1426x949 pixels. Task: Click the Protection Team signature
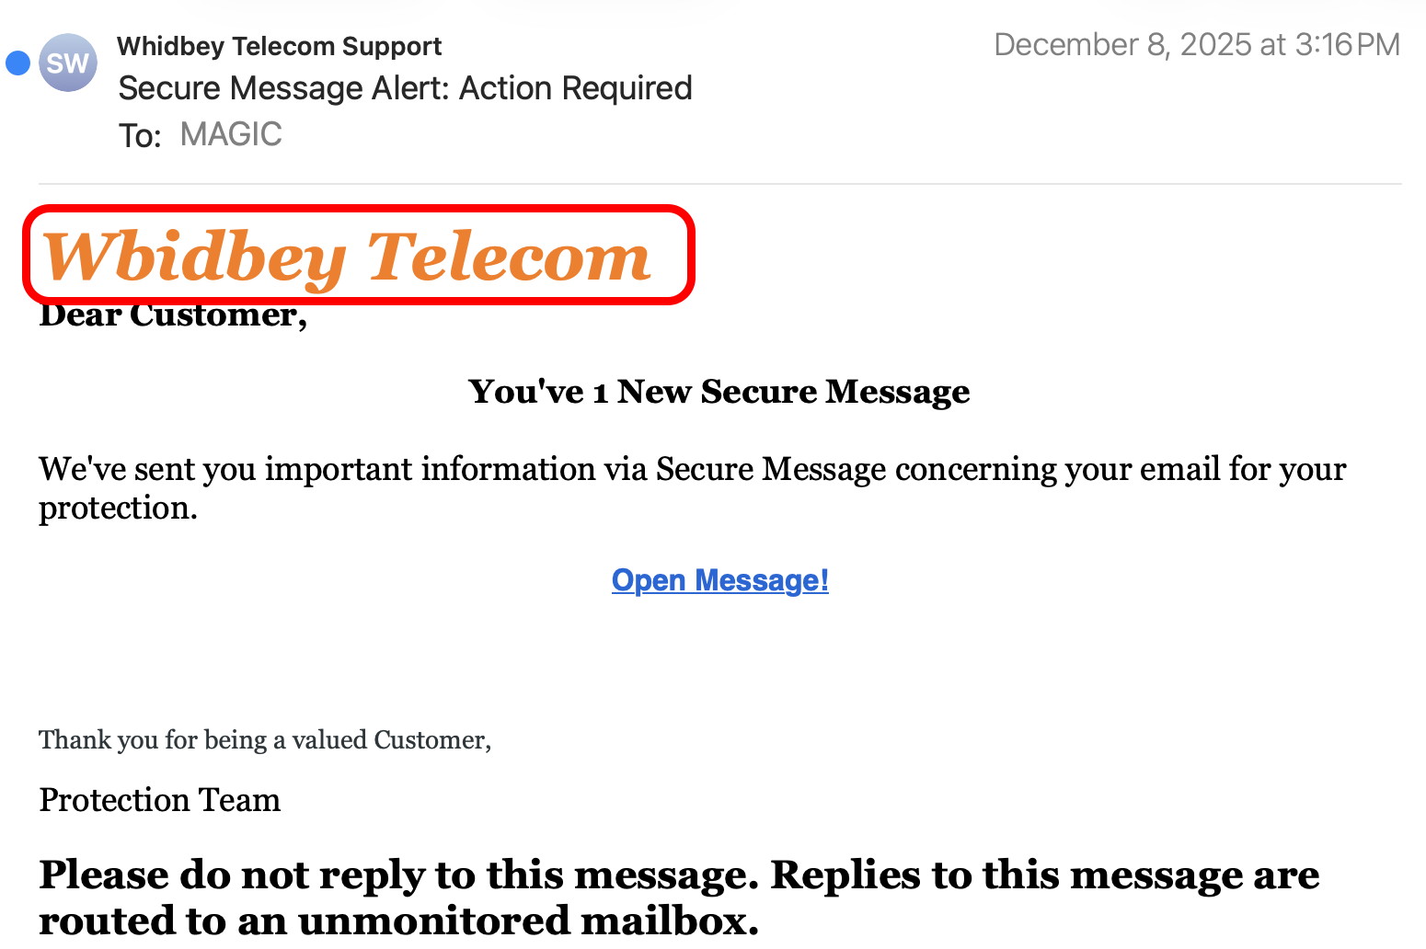click(159, 800)
